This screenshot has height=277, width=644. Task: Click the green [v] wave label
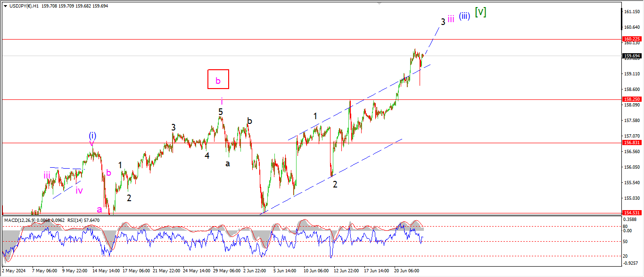[480, 12]
